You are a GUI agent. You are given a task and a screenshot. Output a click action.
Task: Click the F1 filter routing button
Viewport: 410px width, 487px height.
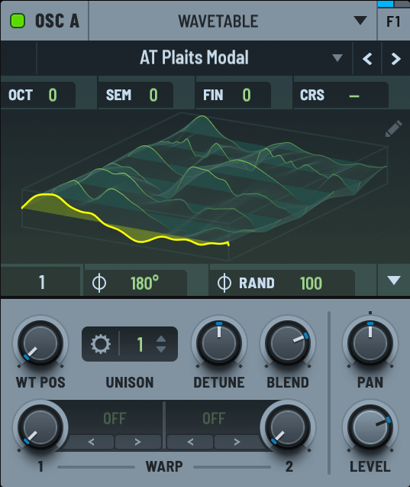click(393, 21)
